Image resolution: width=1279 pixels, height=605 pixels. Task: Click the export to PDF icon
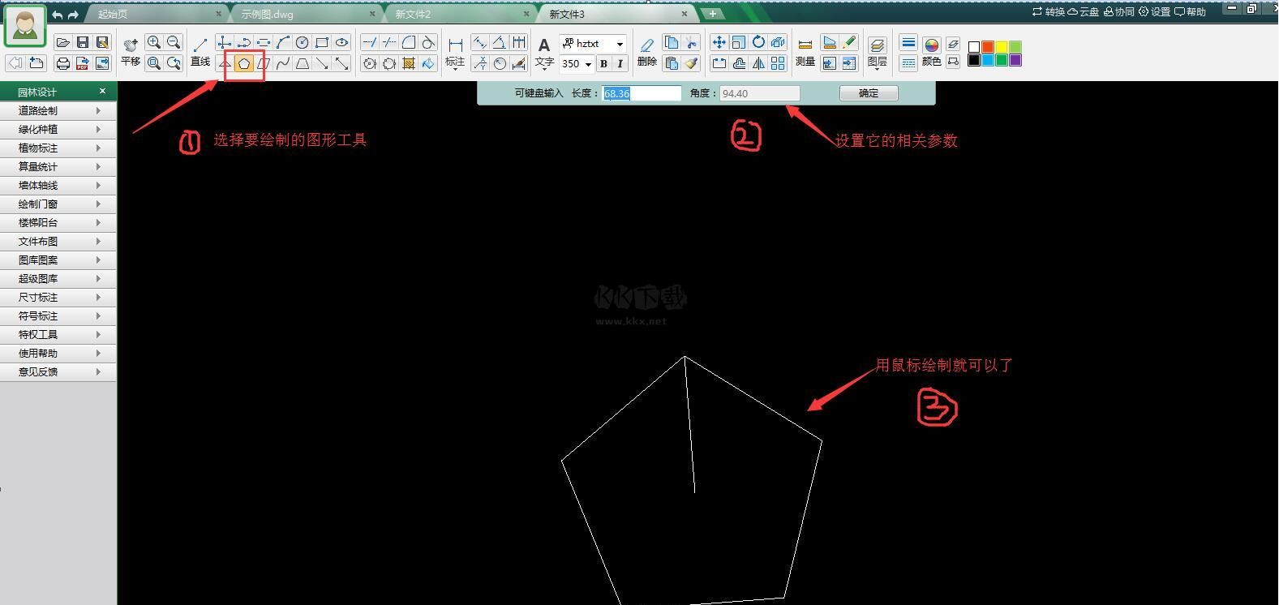pyautogui.click(x=82, y=63)
